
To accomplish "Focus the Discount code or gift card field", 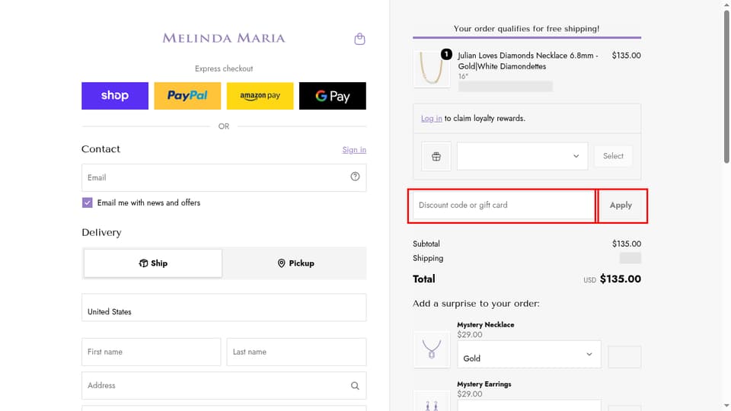I will [x=503, y=205].
